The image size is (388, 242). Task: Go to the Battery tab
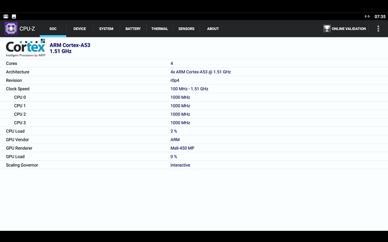pyautogui.click(x=133, y=29)
